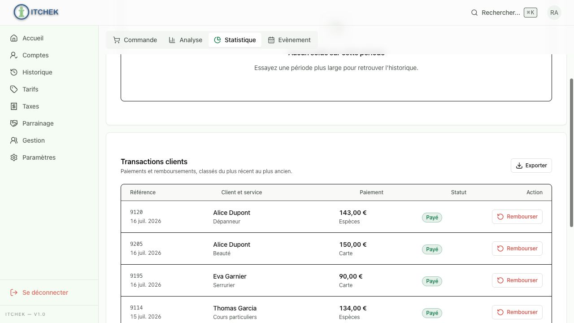Click the Action column header
This screenshot has height=323, width=574.
pos(535,192)
